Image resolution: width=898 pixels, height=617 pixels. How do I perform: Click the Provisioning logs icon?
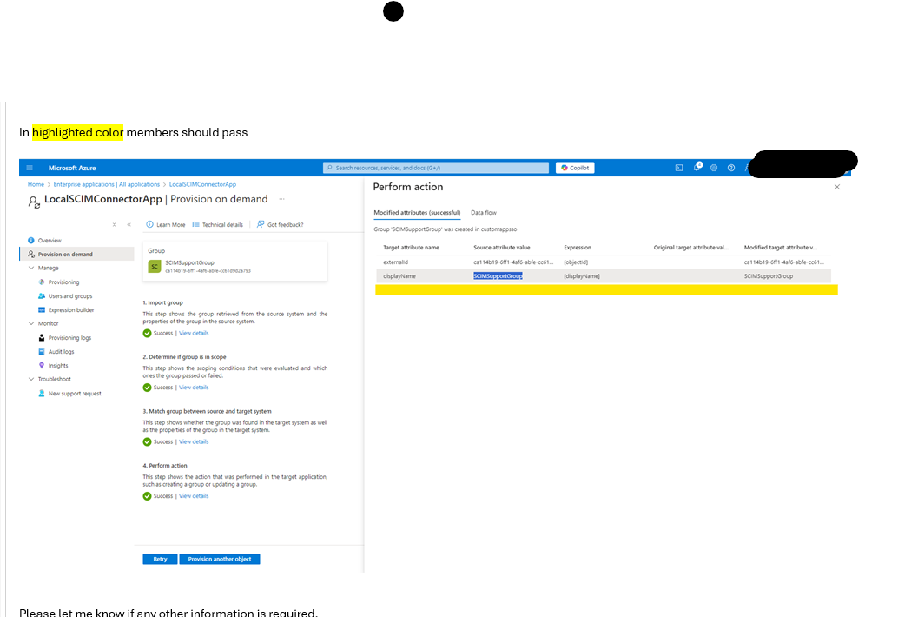coord(41,337)
